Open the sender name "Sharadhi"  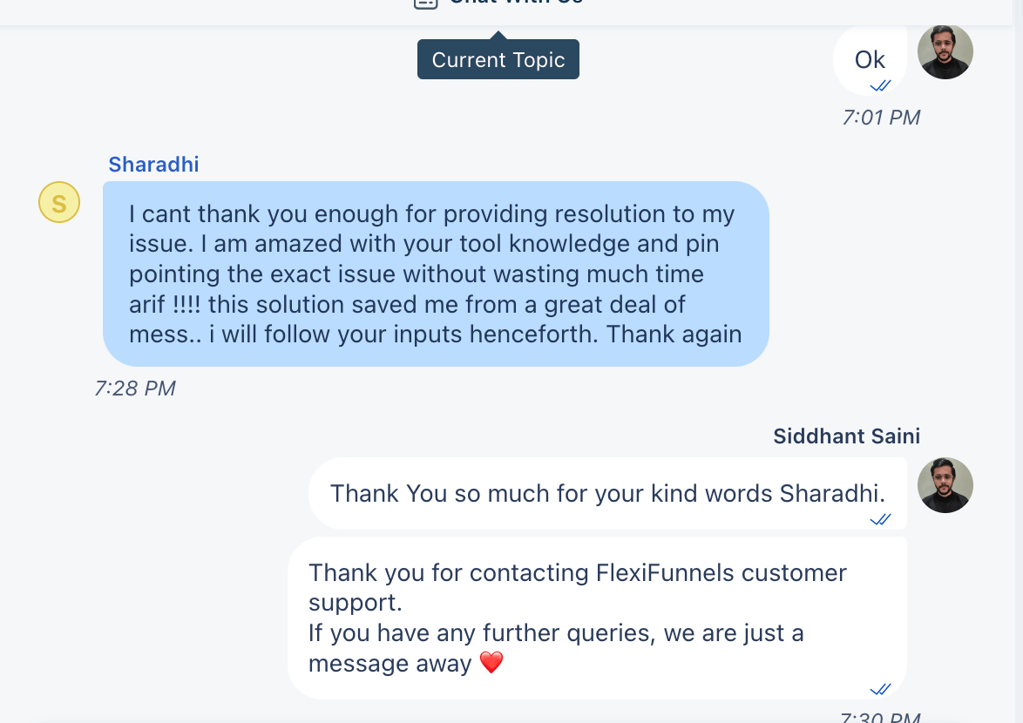[153, 165]
